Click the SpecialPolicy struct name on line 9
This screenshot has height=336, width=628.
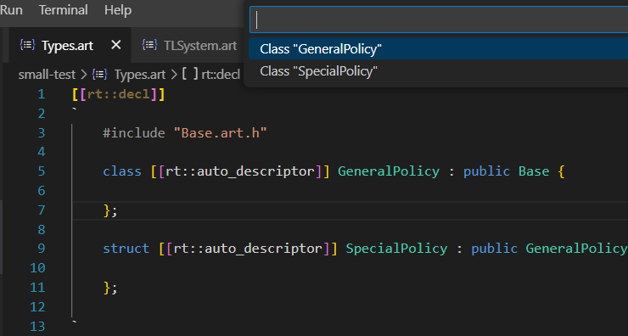pyautogui.click(x=396, y=249)
